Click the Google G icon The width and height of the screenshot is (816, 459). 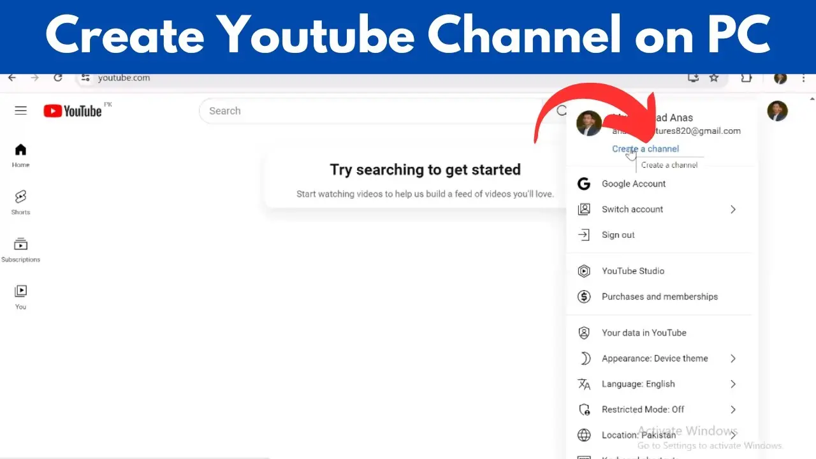(584, 184)
